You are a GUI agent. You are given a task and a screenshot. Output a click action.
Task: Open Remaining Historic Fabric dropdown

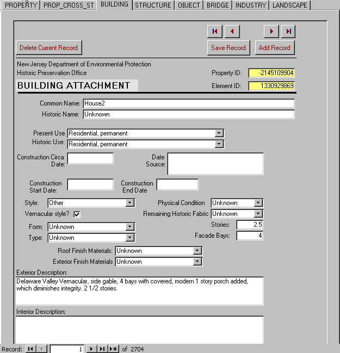click(x=258, y=214)
